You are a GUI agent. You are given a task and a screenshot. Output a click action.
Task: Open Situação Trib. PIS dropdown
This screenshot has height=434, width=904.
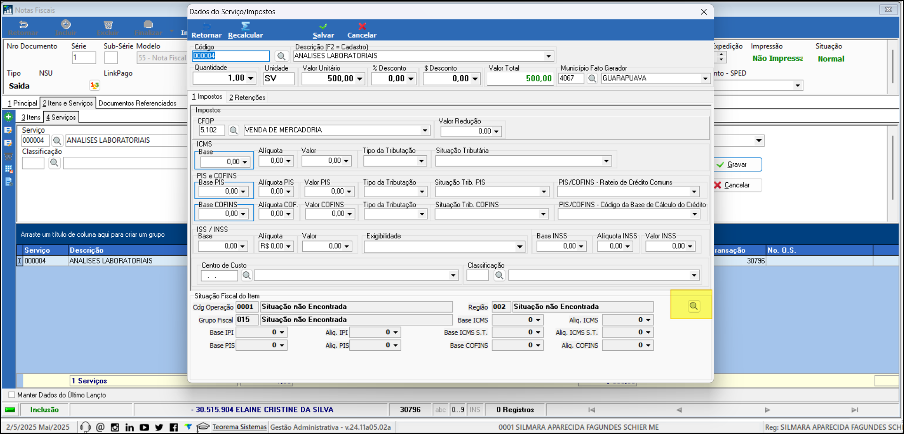pyautogui.click(x=544, y=192)
